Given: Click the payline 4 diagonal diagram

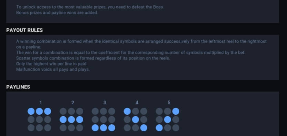Looking at the screenshot, I should click(136, 119).
